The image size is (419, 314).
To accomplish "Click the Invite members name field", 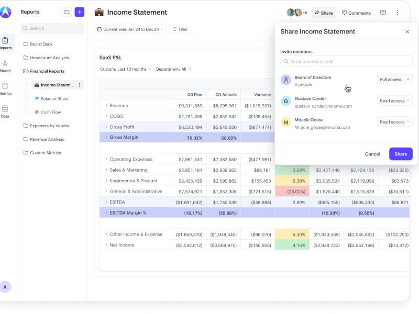I will [346, 62].
